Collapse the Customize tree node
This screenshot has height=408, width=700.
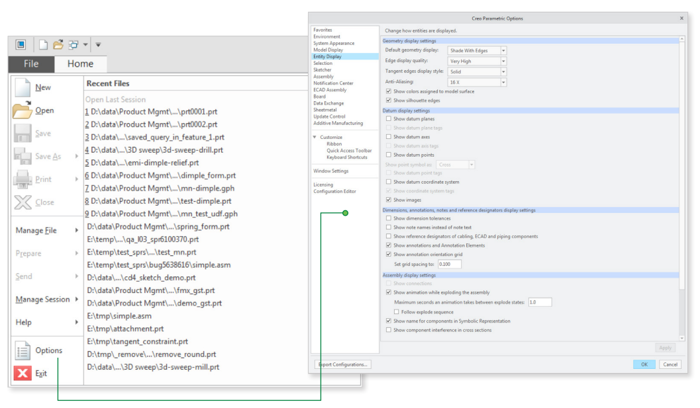(x=315, y=138)
